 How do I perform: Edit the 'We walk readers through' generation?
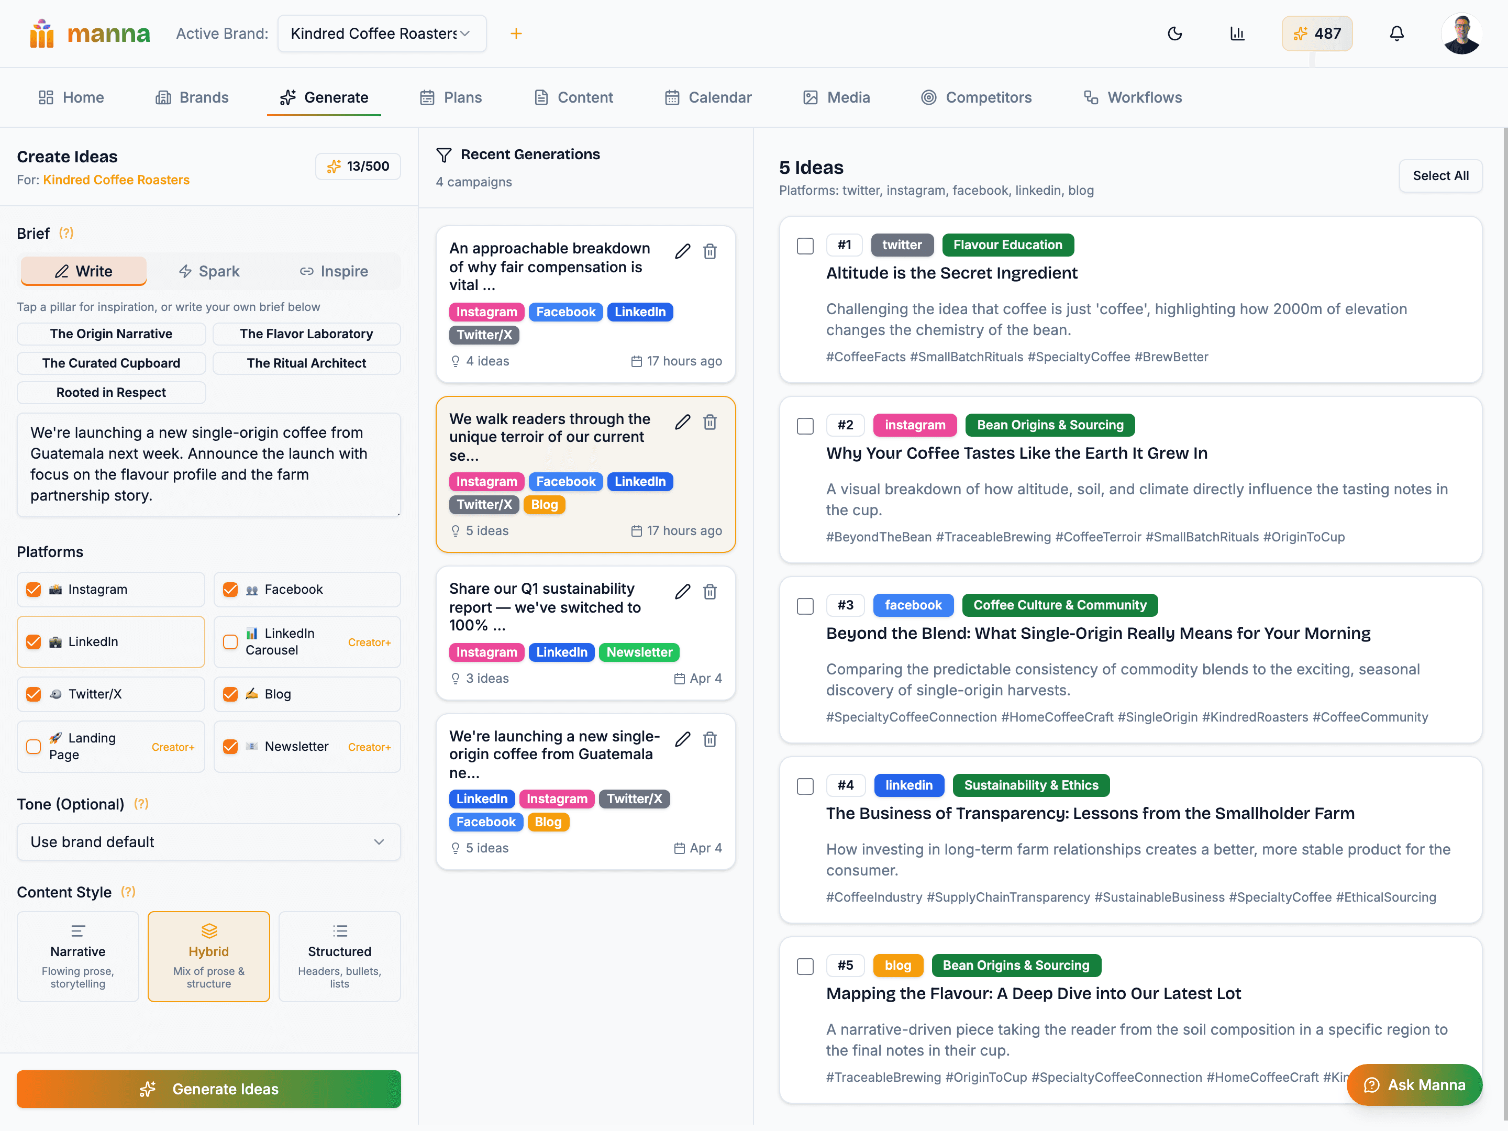click(x=682, y=422)
